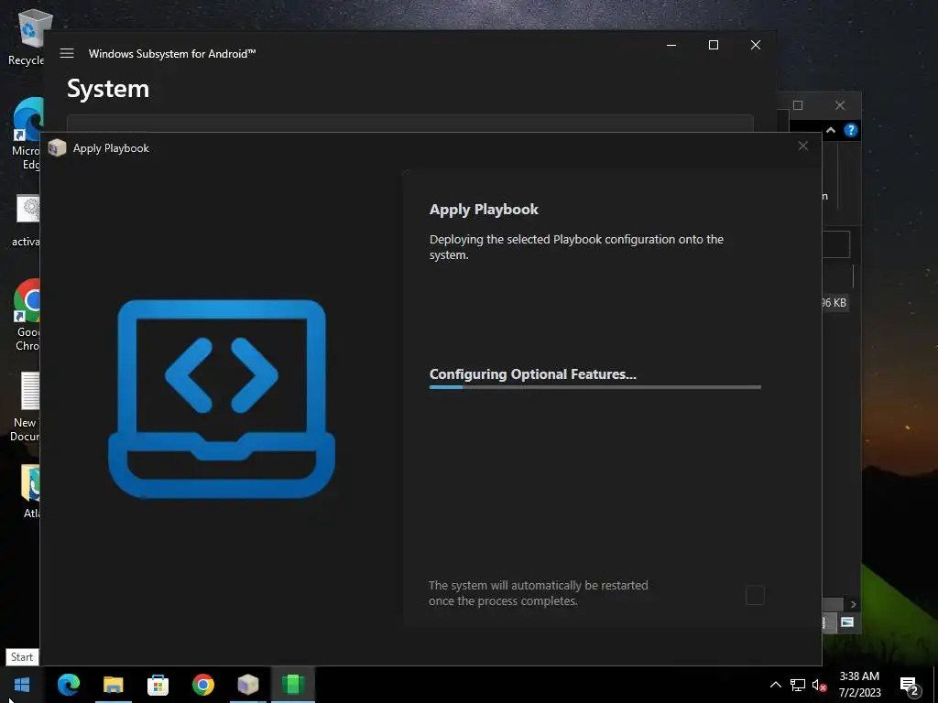Switch to the Apply Playbook cube taskbar icon

(x=247, y=685)
